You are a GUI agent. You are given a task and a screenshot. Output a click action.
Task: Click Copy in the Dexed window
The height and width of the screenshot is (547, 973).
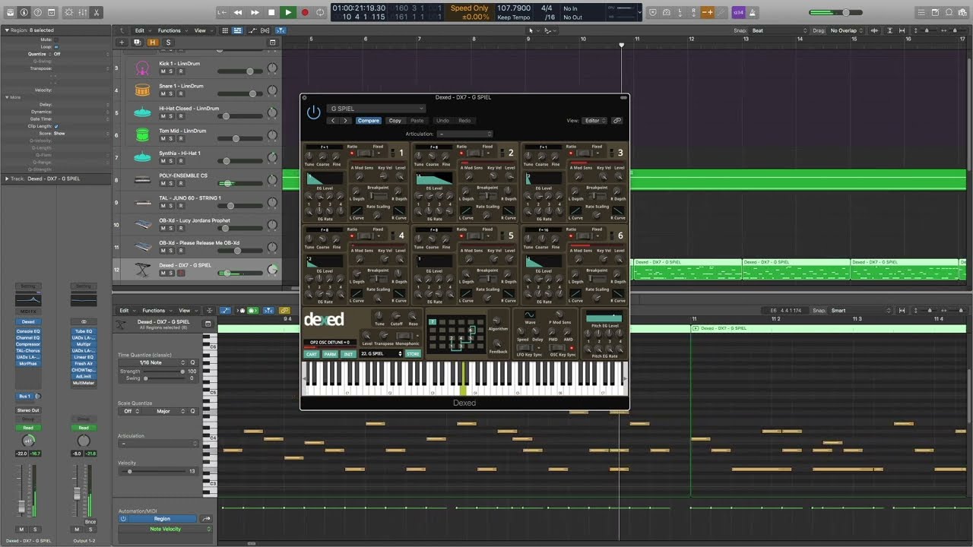(395, 121)
